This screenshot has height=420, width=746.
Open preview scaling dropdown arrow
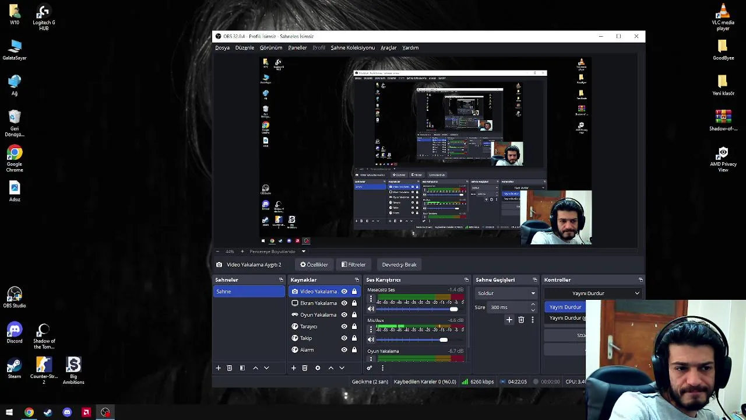[x=303, y=251]
